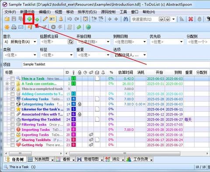Click the lock column header icon
210x172 pixels.
80,72
